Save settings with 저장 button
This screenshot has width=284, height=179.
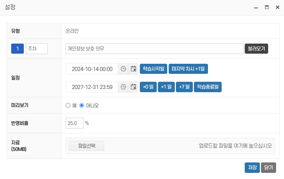(252, 167)
